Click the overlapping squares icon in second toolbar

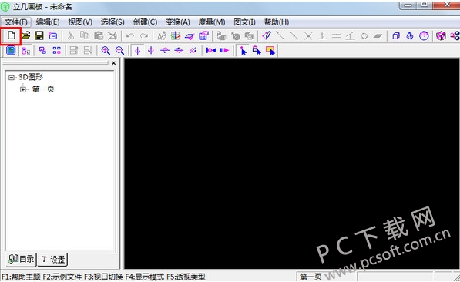42,51
